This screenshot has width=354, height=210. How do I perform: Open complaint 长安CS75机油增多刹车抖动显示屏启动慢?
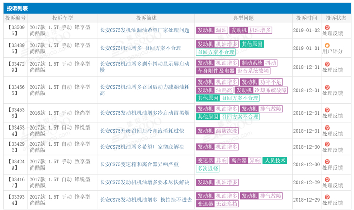[145, 67]
